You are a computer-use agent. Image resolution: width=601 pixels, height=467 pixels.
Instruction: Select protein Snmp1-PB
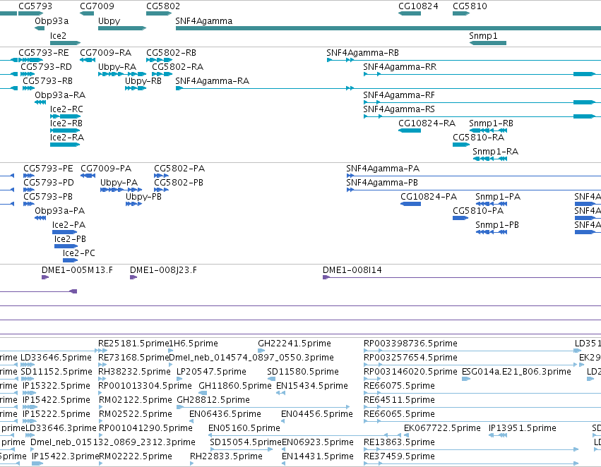(x=496, y=225)
